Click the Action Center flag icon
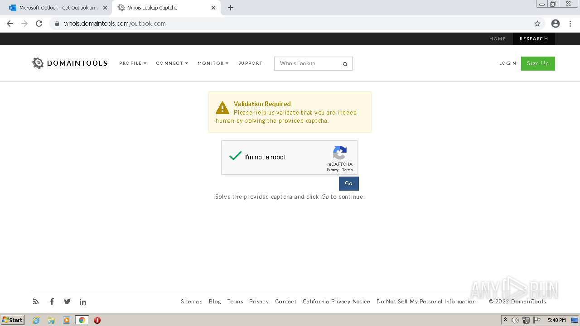 [537, 320]
